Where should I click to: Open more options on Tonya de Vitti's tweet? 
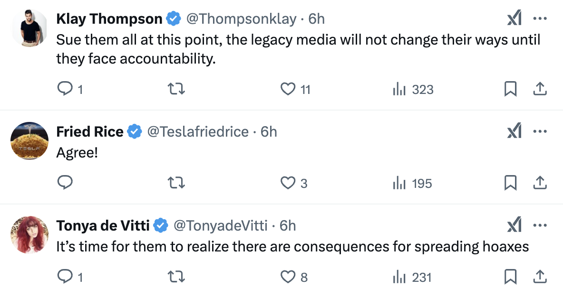[x=540, y=225]
